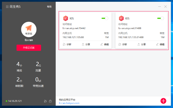The width and height of the screenshot is (173, 108).
Task: Click the 2个 映射数 mapping count
Action: [19, 82]
